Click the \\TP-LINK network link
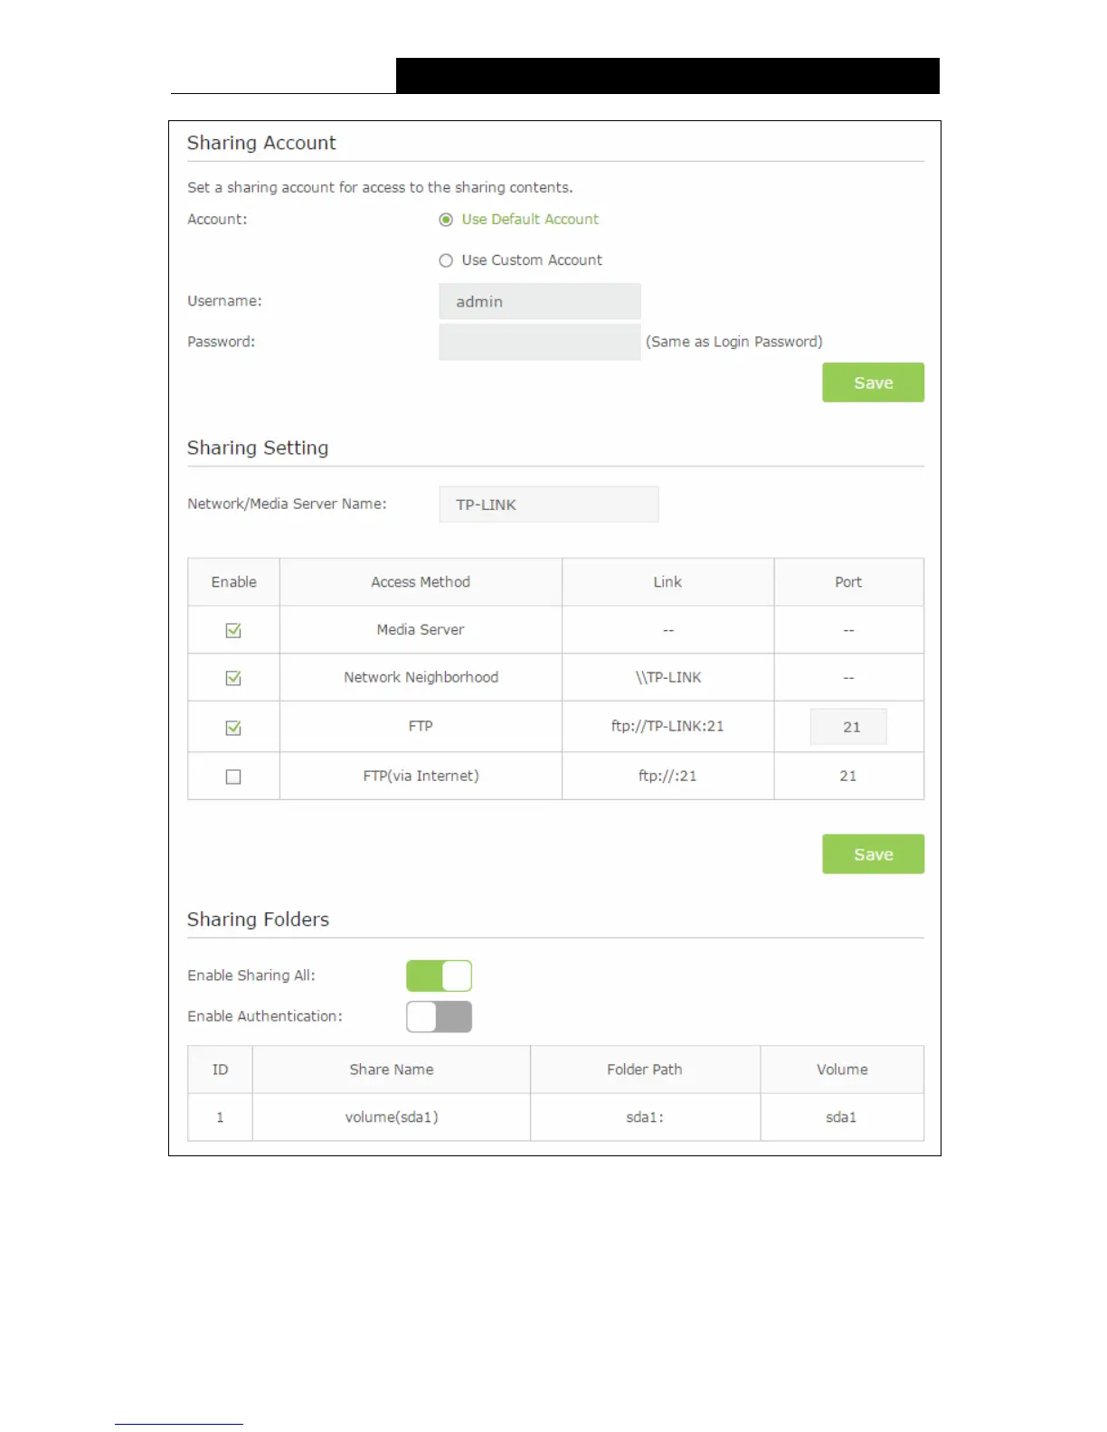Viewport: 1107px width, 1432px height. coord(667,677)
